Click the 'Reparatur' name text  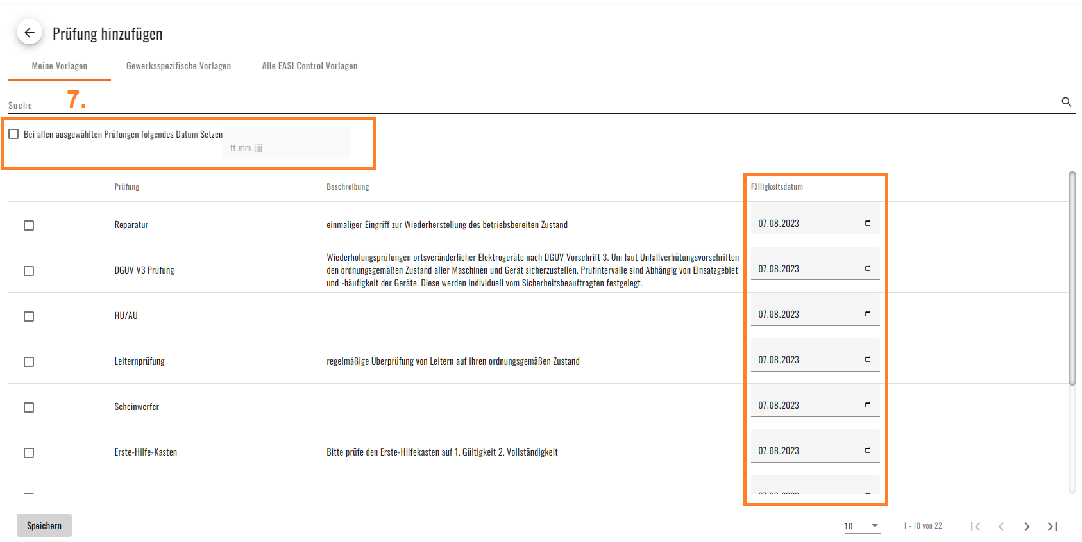131,225
